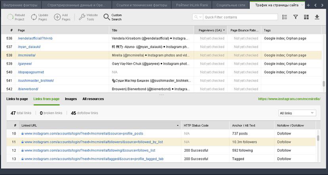Open /bierverbond/ page link
This screenshot has width=328, height=175.
pos(28,89)
